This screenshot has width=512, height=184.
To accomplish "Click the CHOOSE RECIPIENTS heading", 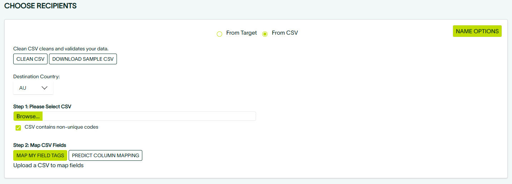I will pyautogui.click(x=40, y=6).
